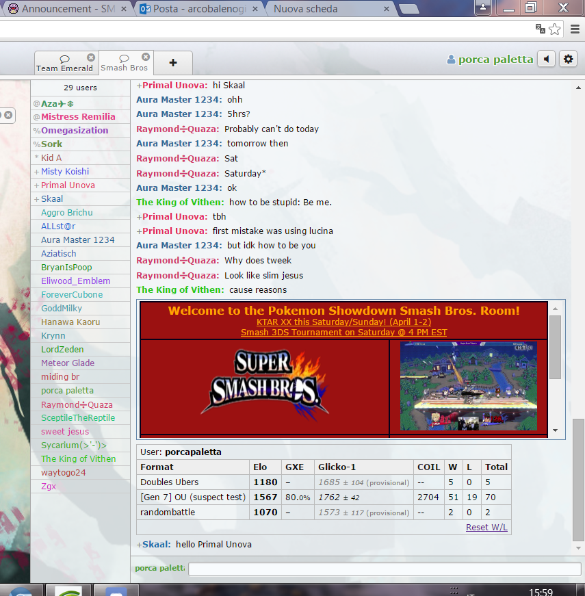Switch to the Posta Outlook browser tab
Image resolution: width=585 pixels, height=596 pixels.
[194, 9]
